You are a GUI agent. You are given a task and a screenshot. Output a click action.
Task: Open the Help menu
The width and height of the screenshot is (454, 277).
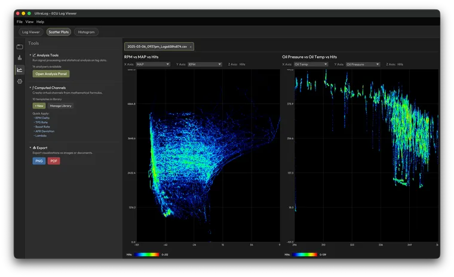[40, 21]
